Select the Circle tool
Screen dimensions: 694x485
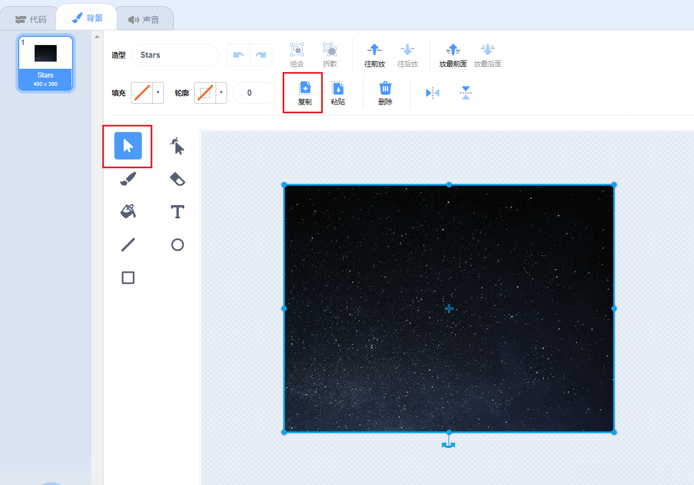pos(177,245)
